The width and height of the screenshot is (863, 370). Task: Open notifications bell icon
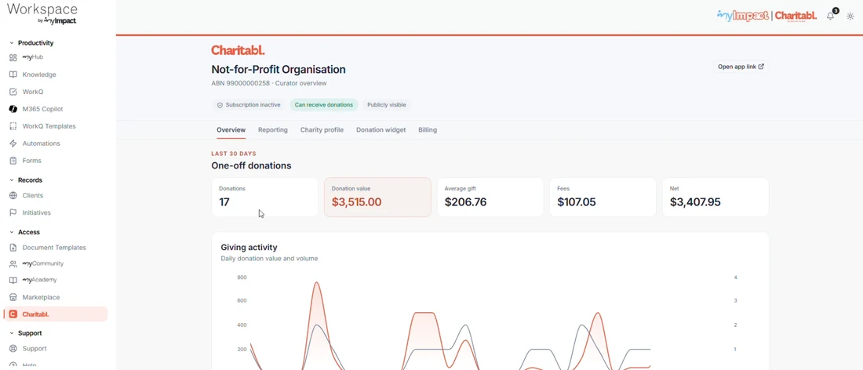tap(831, 16)
